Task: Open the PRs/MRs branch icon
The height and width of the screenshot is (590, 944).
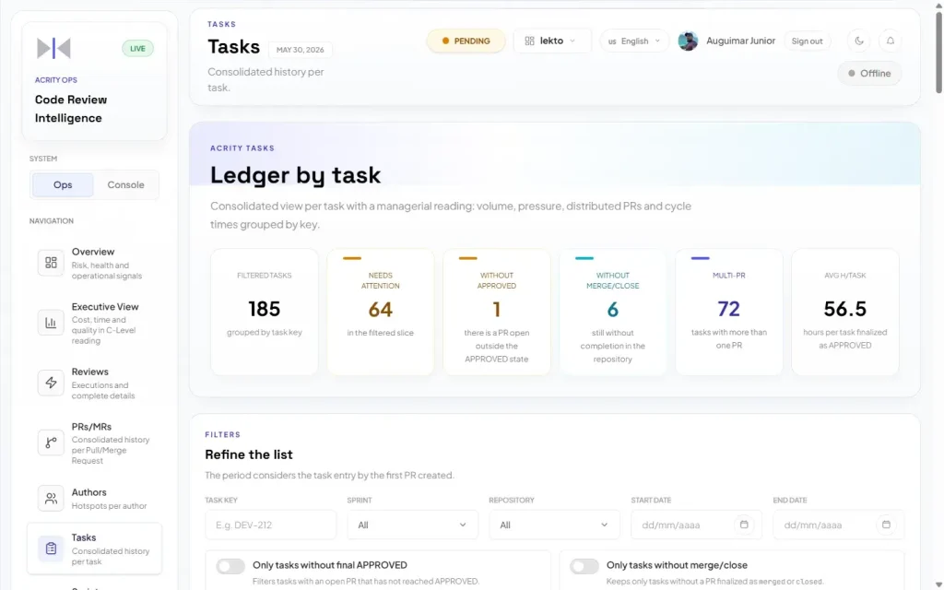Action: click(51, 442)
